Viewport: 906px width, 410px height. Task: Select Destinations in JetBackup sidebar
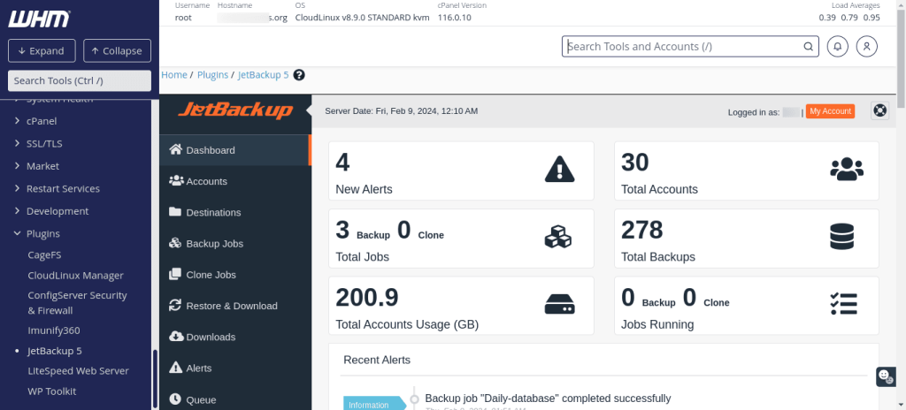click(x=213, y=213)
